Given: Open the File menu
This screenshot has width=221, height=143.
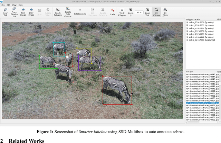Looking at the screenshot, I should coord(3,5).
